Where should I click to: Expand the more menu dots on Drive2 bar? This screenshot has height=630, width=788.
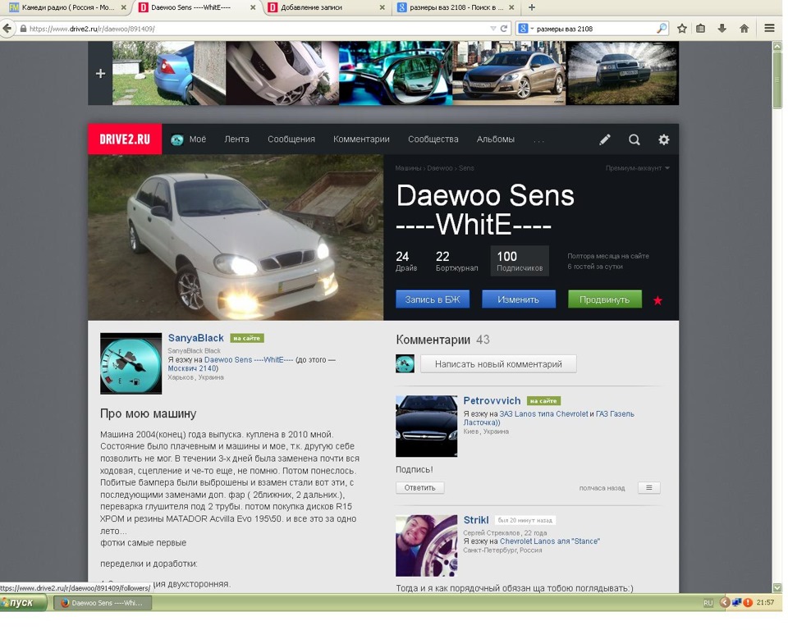pyautogui.click(x=538, y=140)
